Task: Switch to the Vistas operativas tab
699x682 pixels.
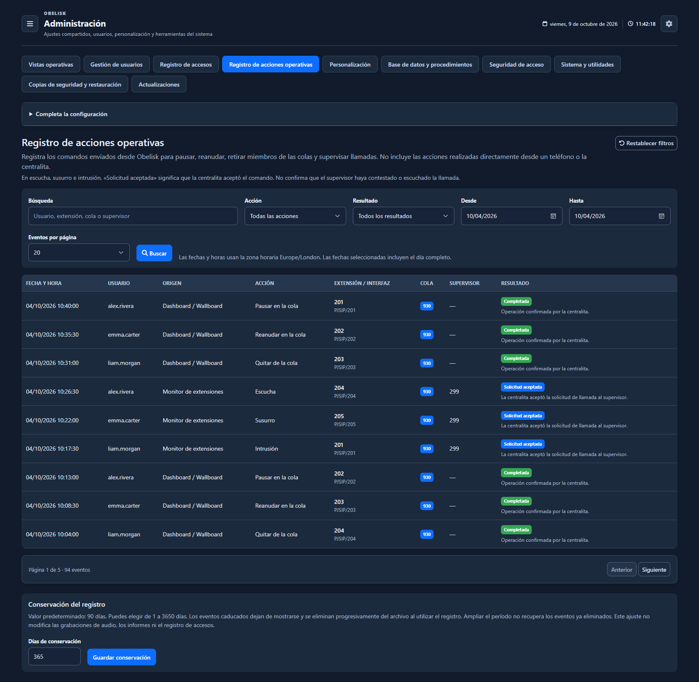Action: [51, 64]
